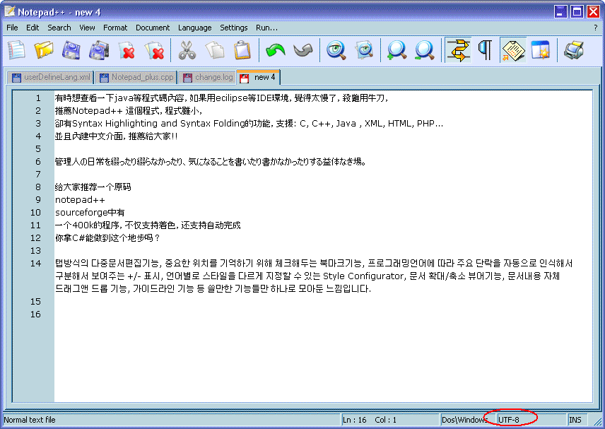Toggle show all characters pilcrow button
This screenshot has width=605, height=429.
pos(485,50)
